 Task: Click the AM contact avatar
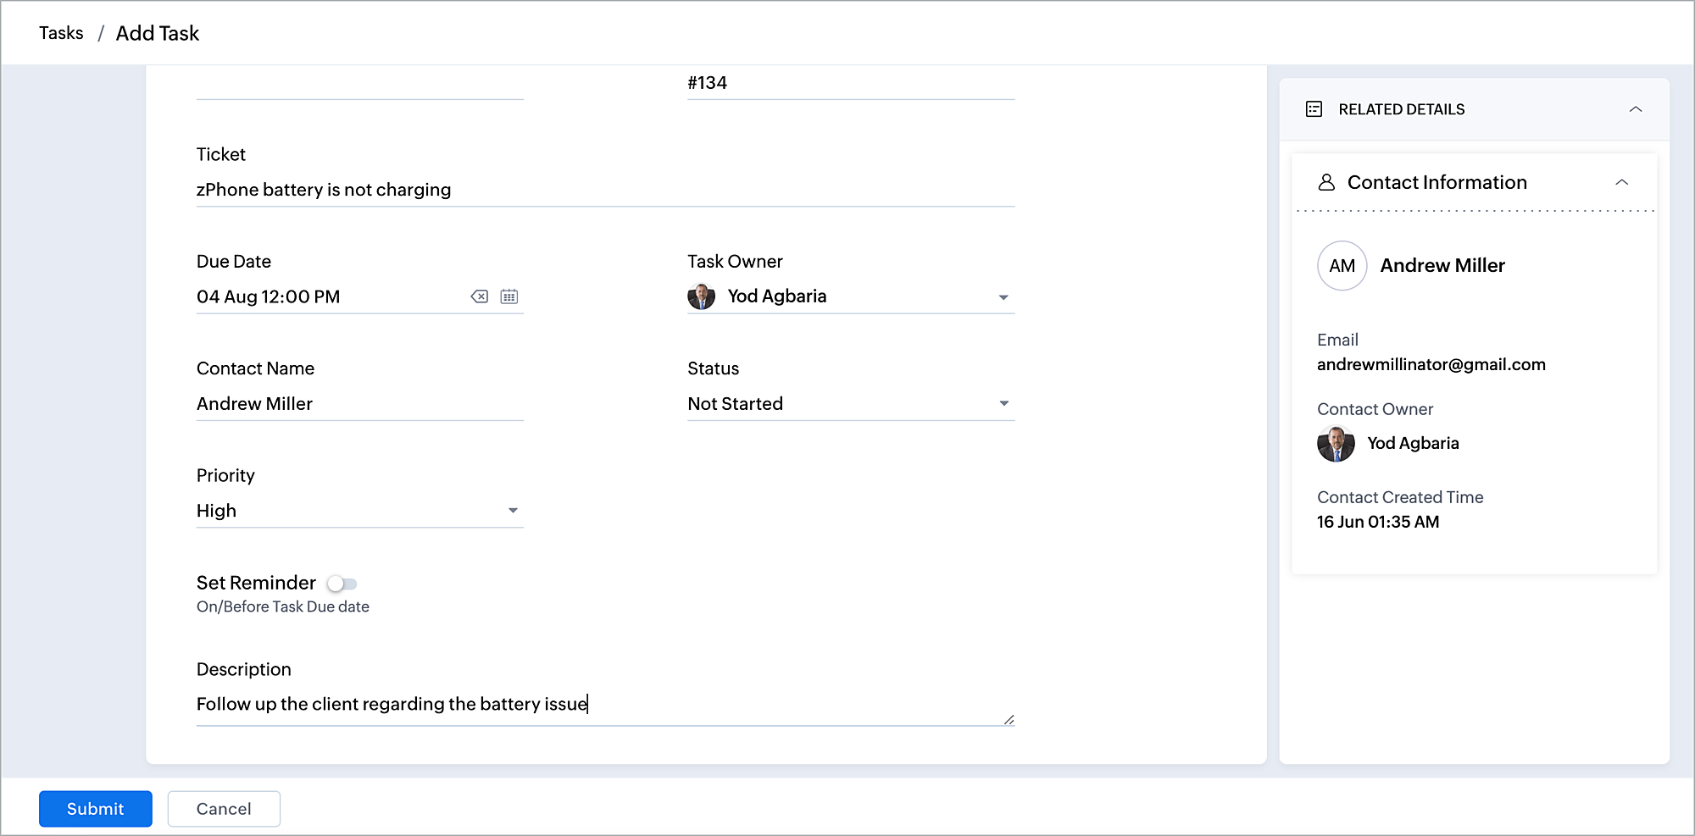[x=1342, y=266]
